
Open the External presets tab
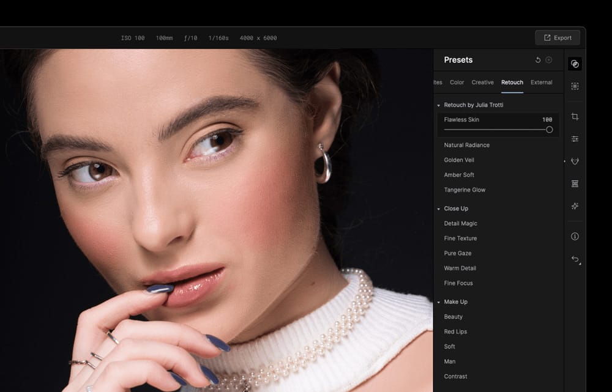(x=542, y=83)
